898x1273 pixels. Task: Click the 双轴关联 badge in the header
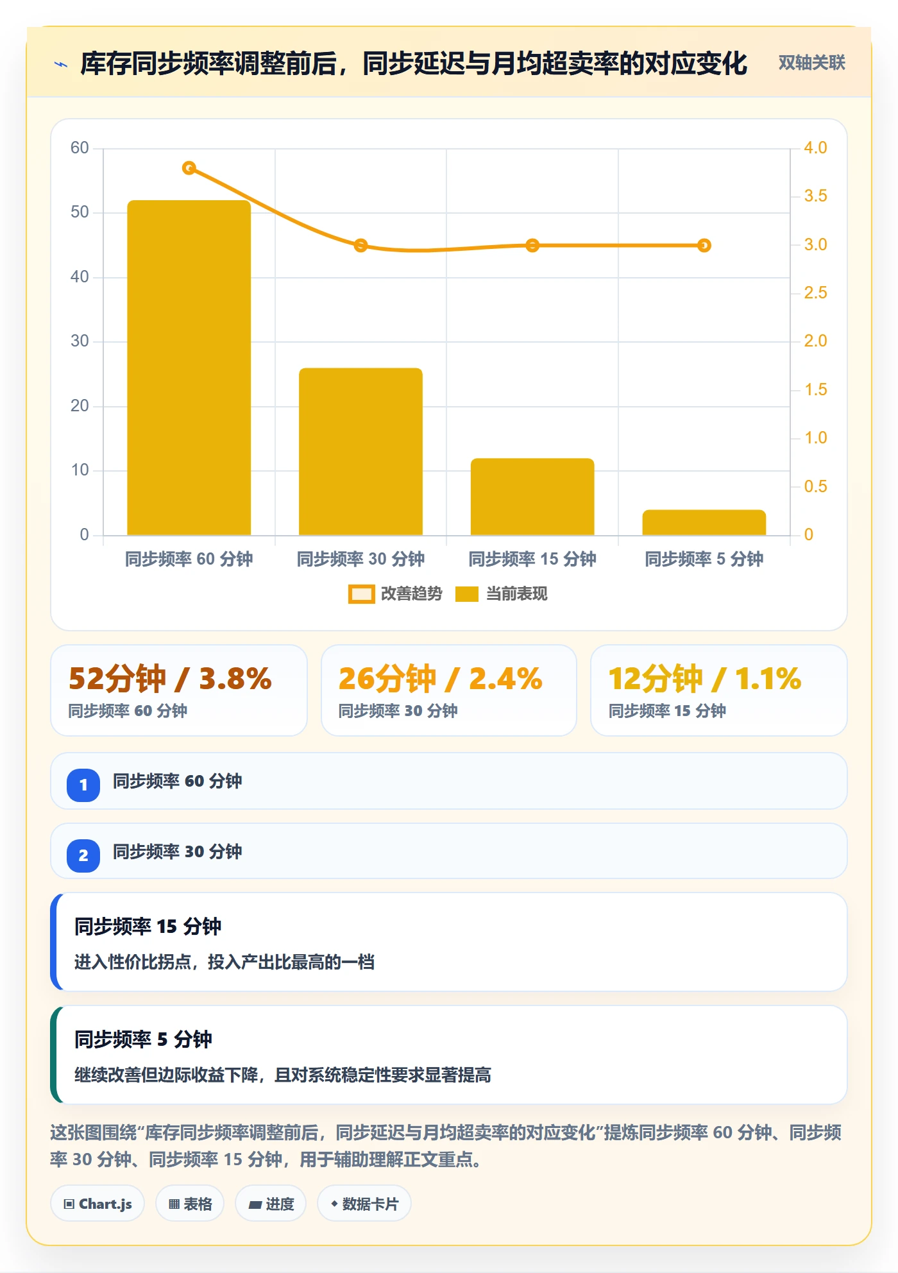pos(811,63)
